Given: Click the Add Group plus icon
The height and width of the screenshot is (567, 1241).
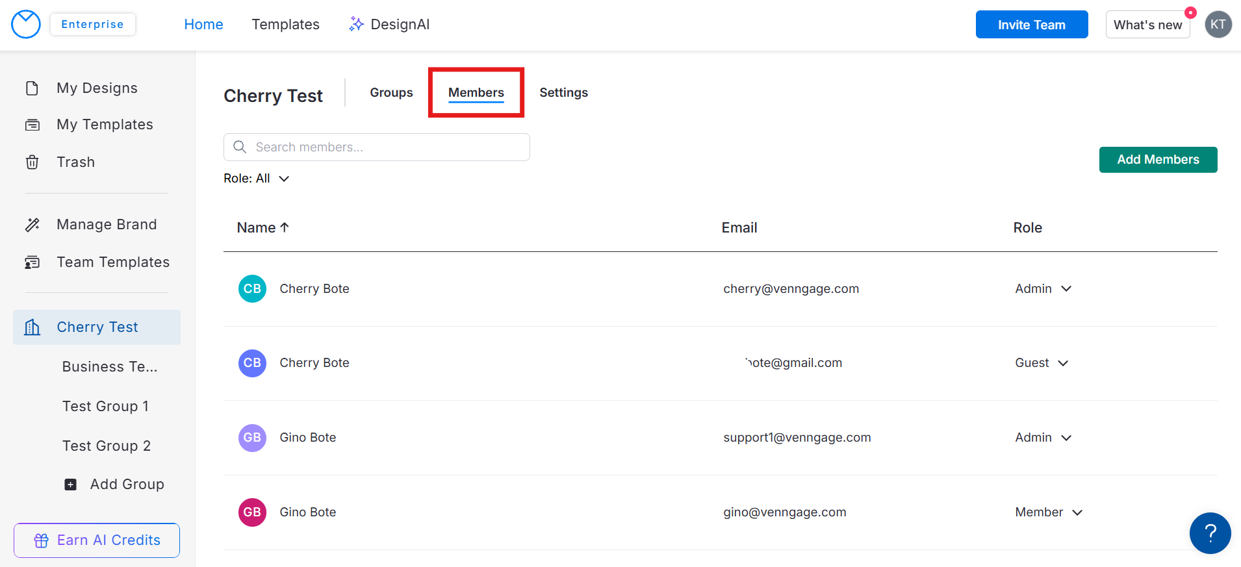Looking at the screenshot, I should (71, 485).
